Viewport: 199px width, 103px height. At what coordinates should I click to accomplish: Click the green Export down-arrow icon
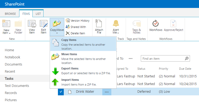(55, 71)
